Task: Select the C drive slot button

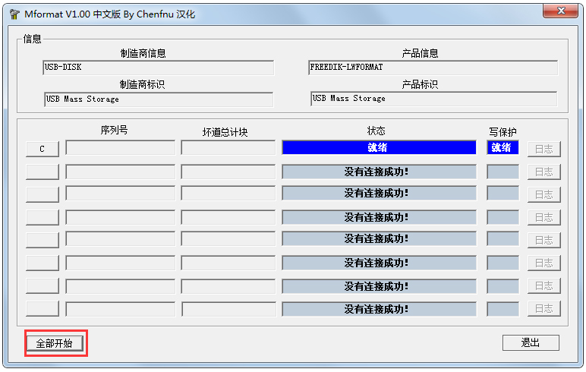Action: coord(42,148)
